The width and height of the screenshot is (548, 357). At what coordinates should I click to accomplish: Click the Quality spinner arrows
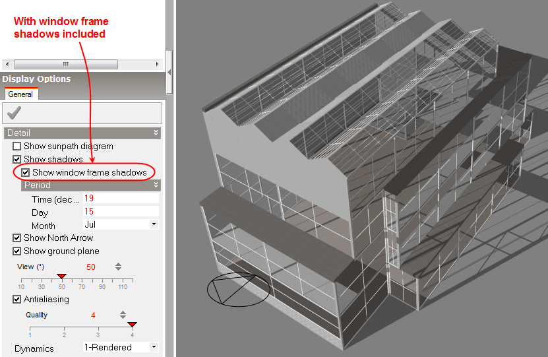point(123,315)
